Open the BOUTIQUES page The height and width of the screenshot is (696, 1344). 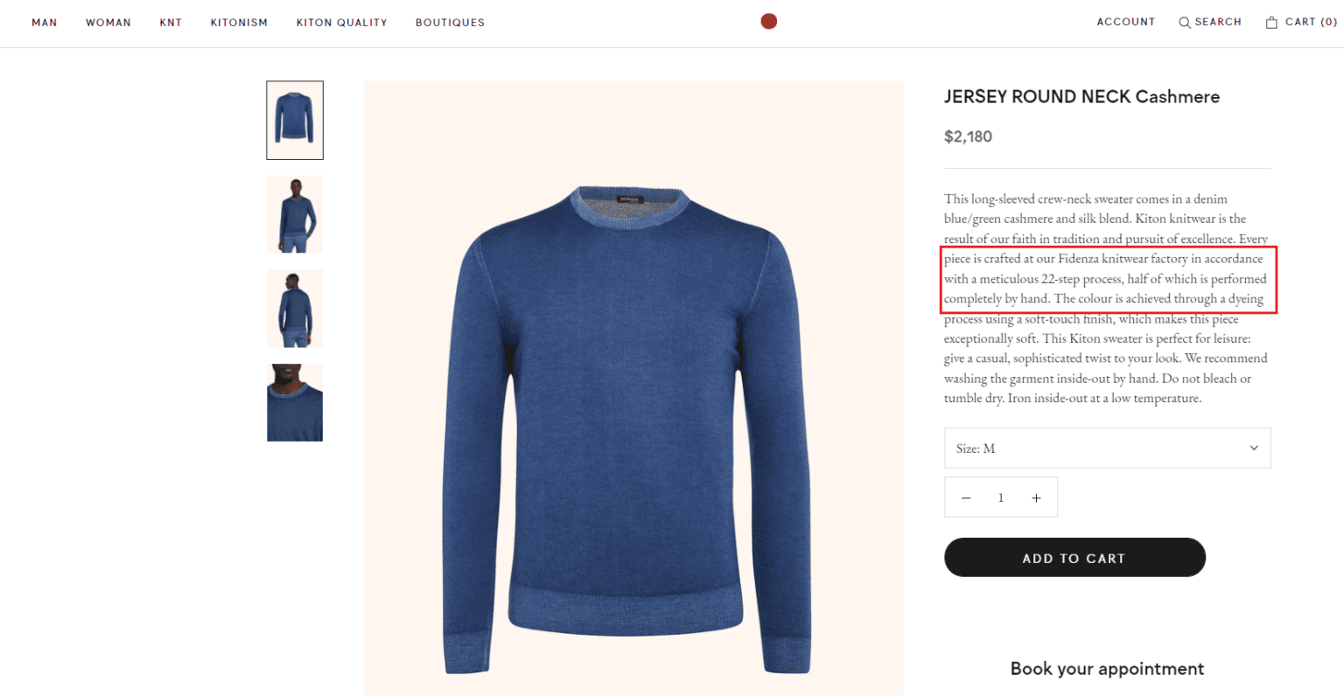pos(450,23)
